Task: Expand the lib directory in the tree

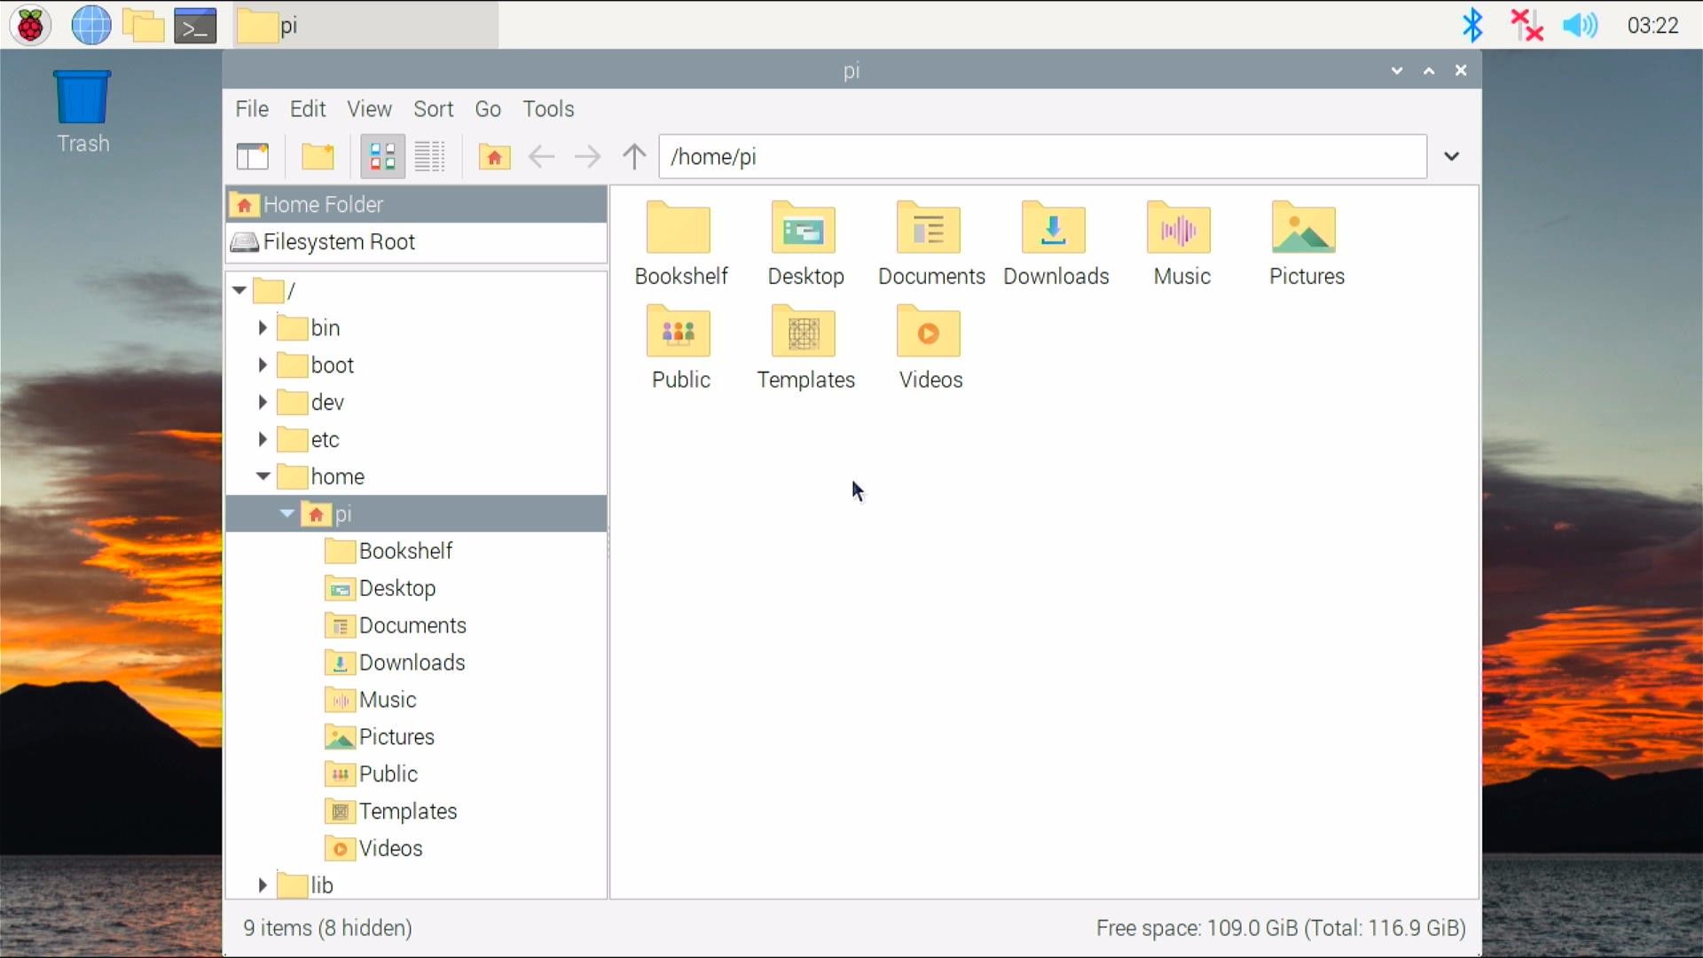Action: 263,884
